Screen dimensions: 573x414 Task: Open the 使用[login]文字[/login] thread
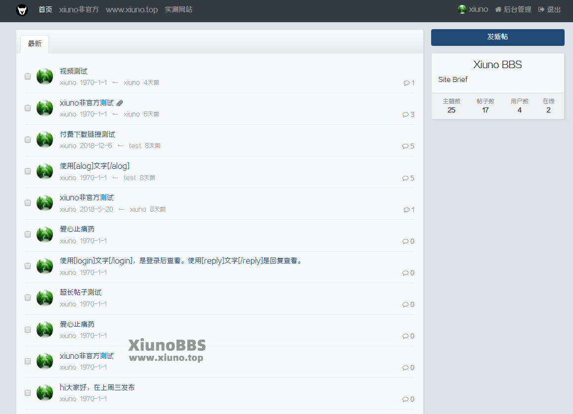[181, 261]
